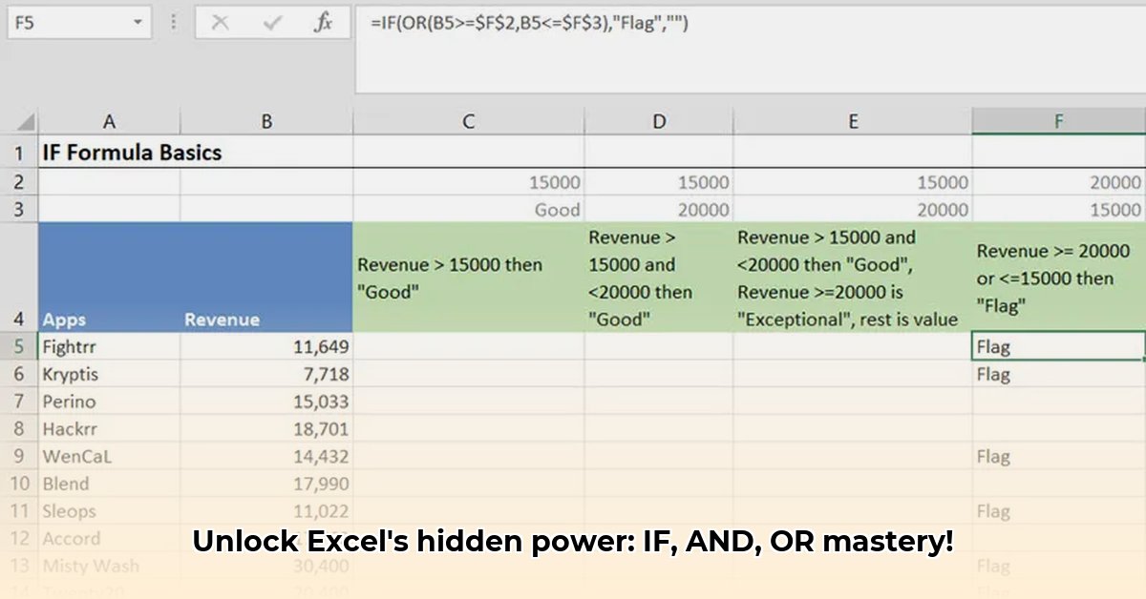Click the header cell mentioning "Exceptional"
The image size is (1146, 599).
[853, 278]
